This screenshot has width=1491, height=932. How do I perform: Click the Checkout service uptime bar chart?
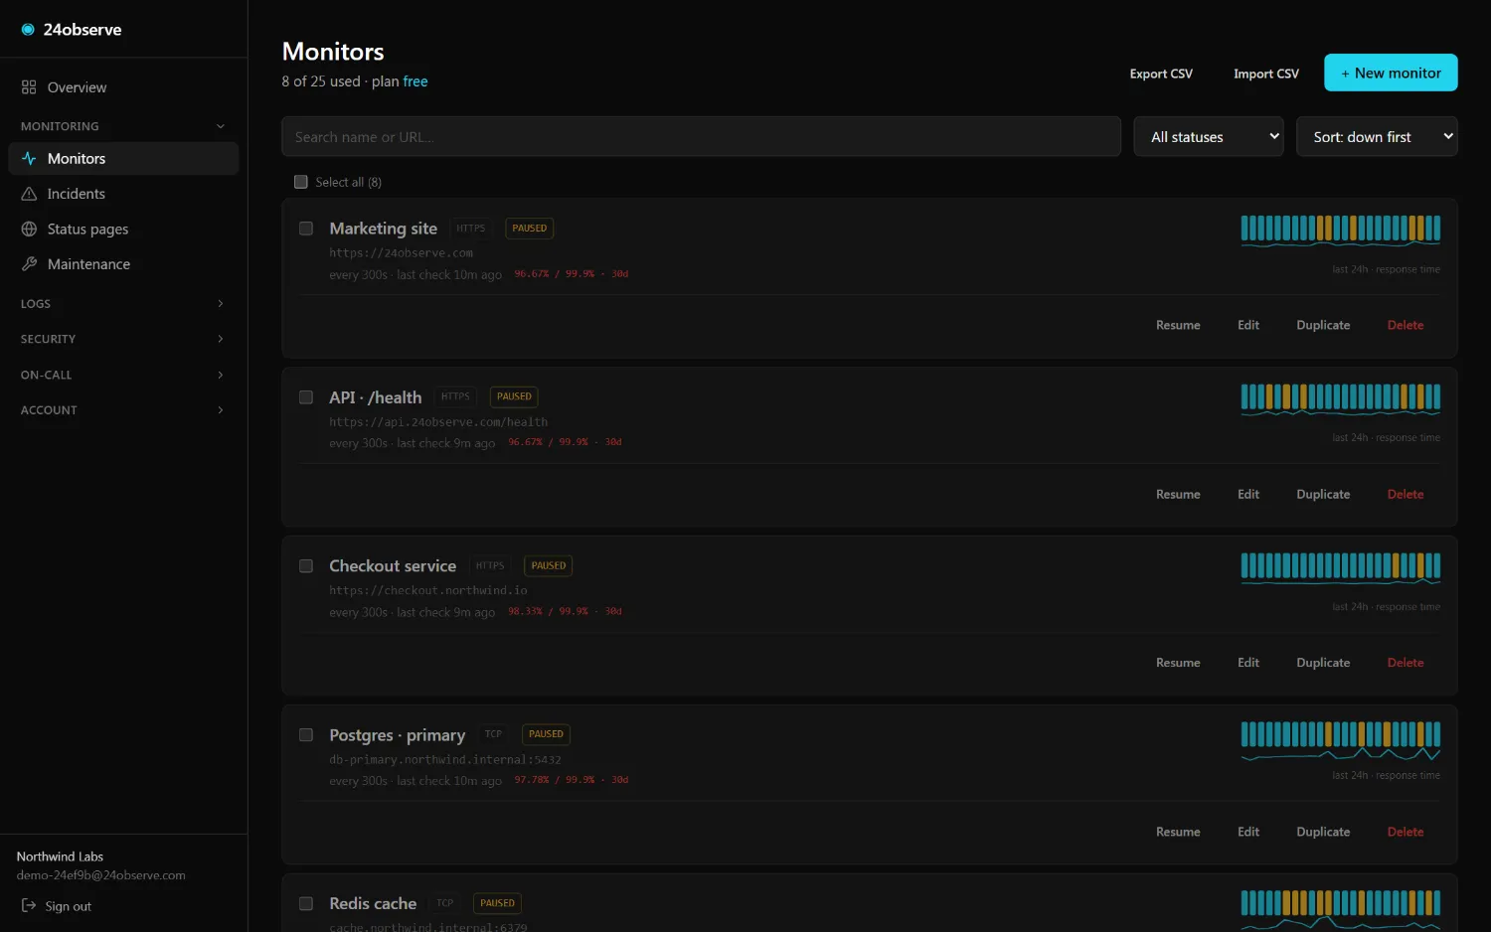tap(1341, 566)
